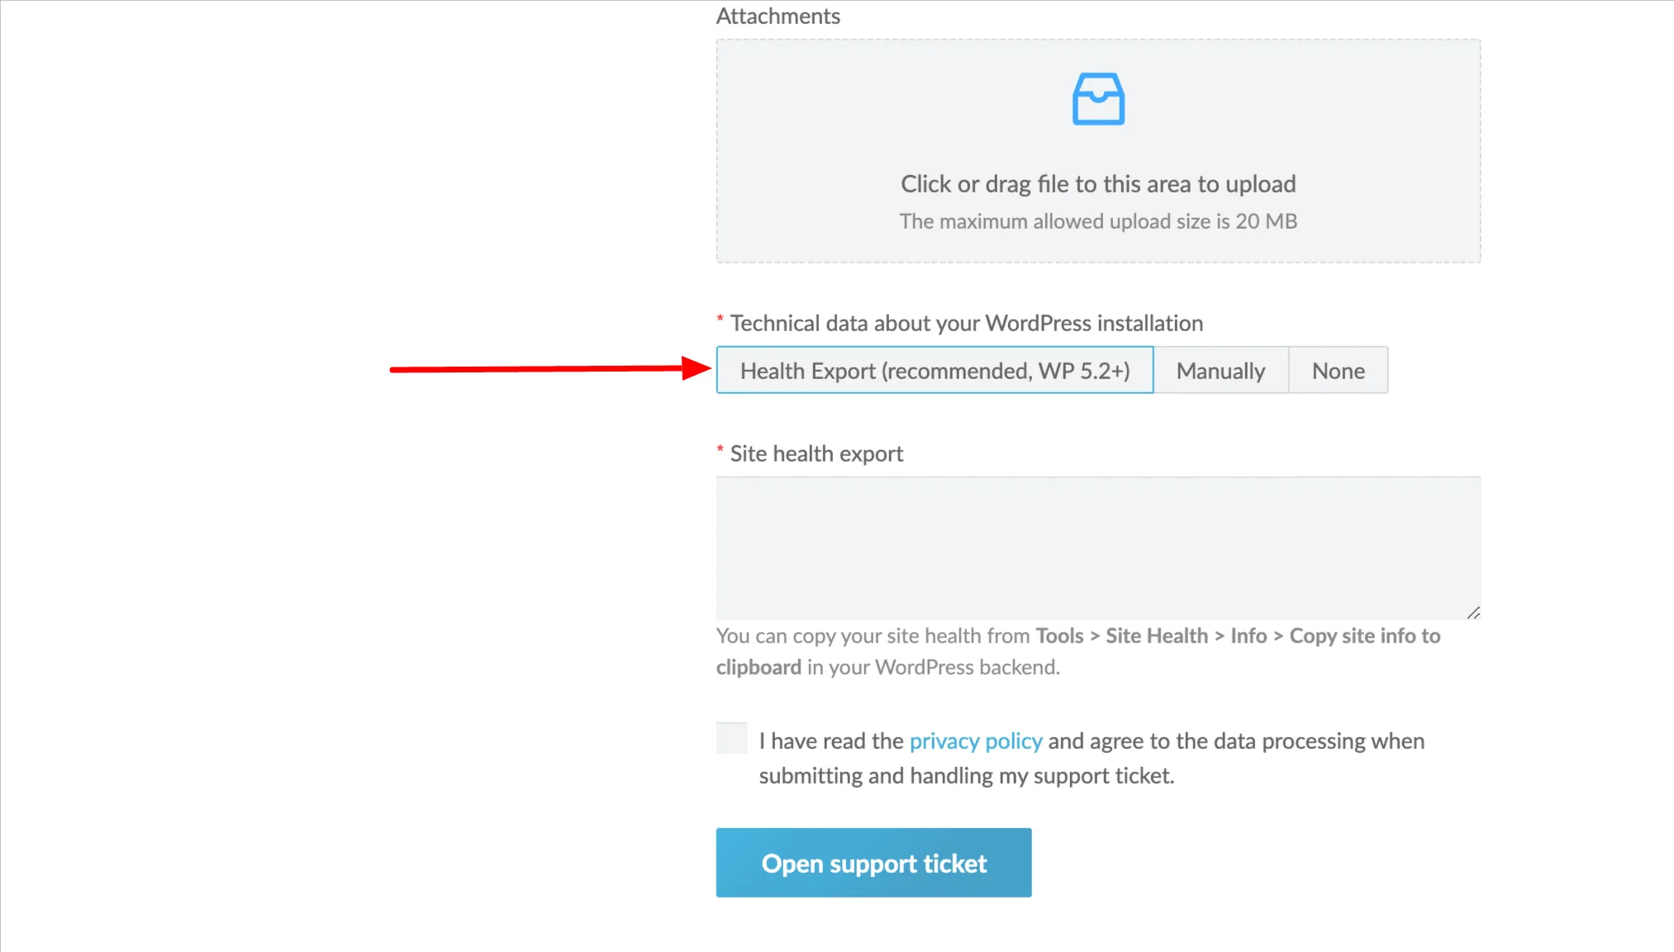Screen dimensions: 1674x952
Task: Click the Technical data about WordPress installation label
Action: (x=966, y=323)
